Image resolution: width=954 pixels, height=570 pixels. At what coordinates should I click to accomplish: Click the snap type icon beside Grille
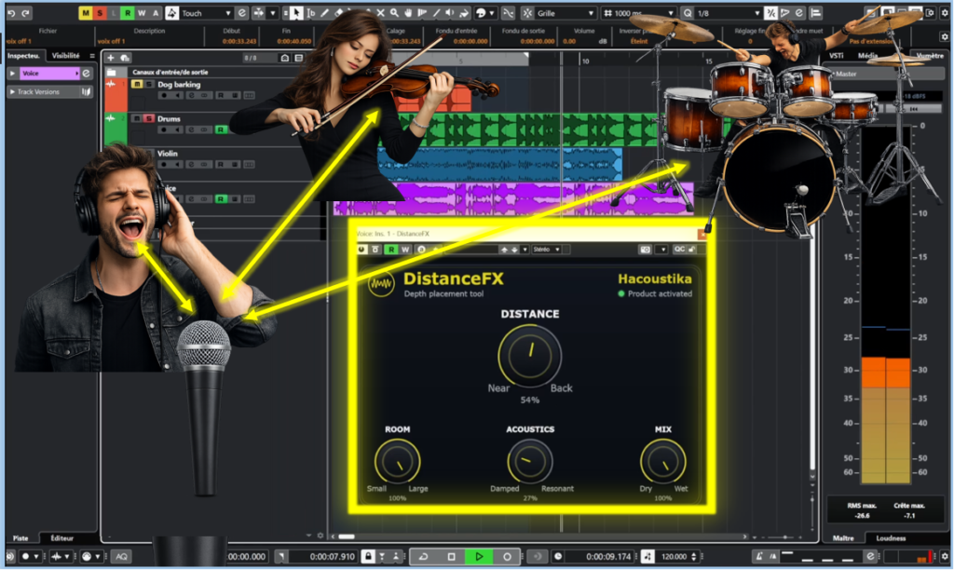point(527,13)
